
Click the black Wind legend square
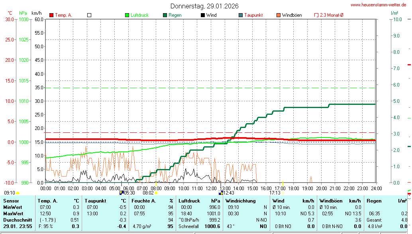[x=203, y=15]
